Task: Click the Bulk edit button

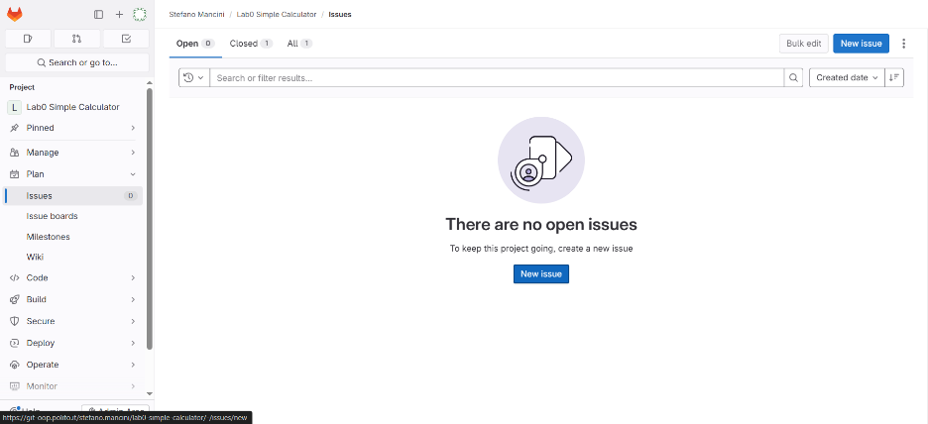Action: point(803,44)
